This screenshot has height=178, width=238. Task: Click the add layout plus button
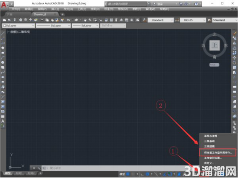point(40,173)
